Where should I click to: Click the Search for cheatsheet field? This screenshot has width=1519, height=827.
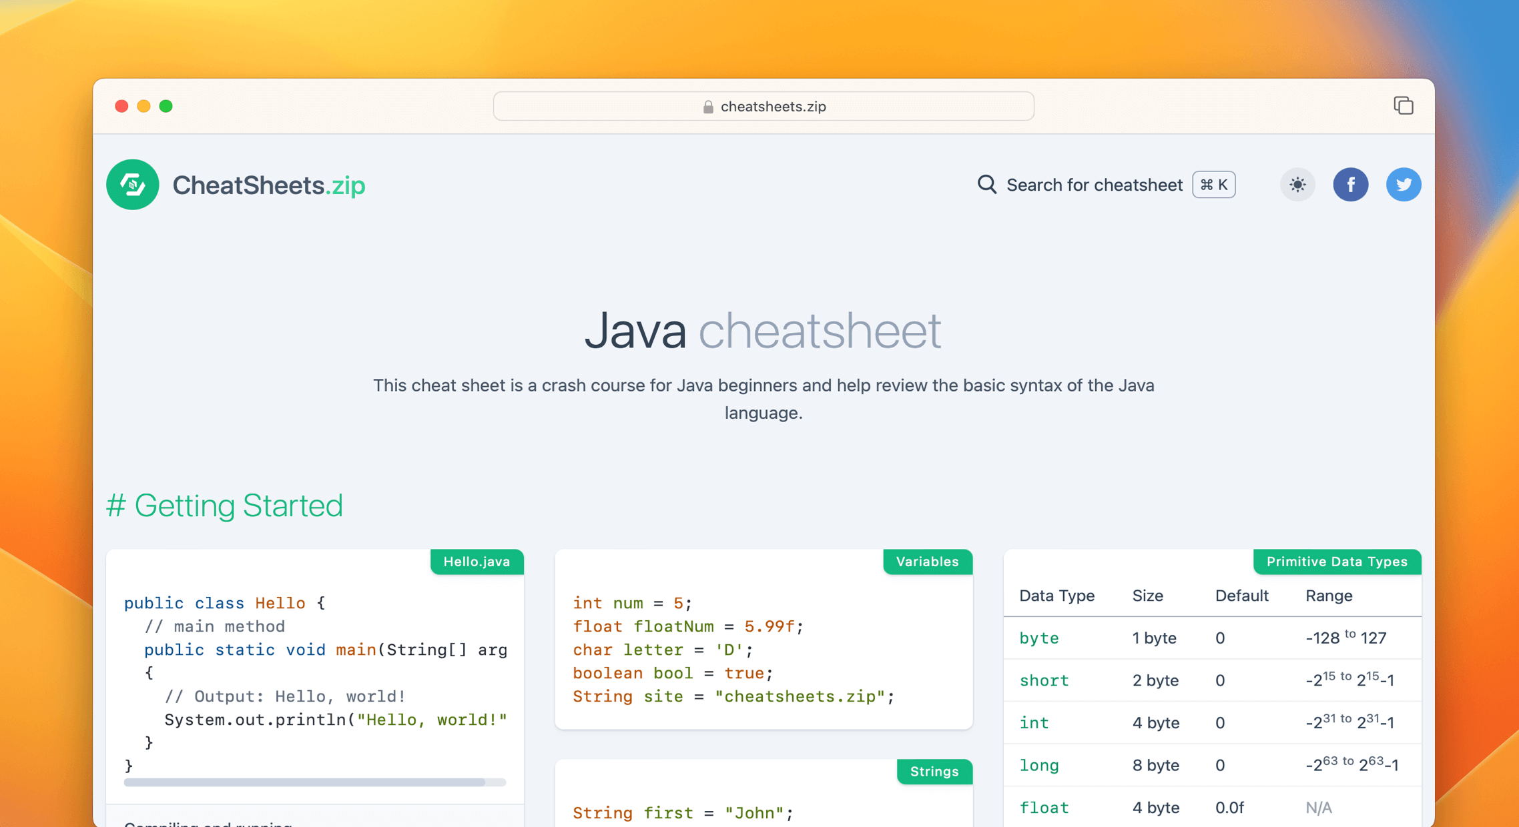[1095, 185]
